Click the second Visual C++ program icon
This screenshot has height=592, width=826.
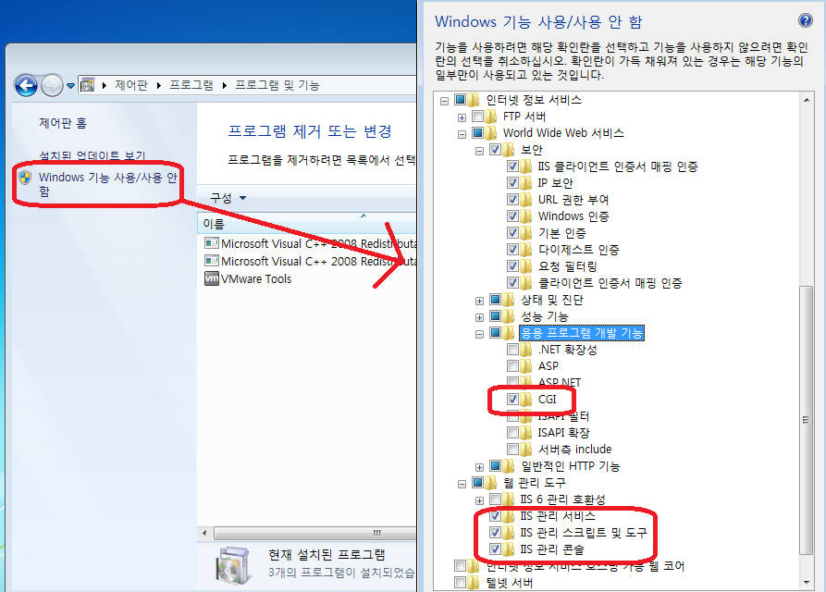[211, 261]
